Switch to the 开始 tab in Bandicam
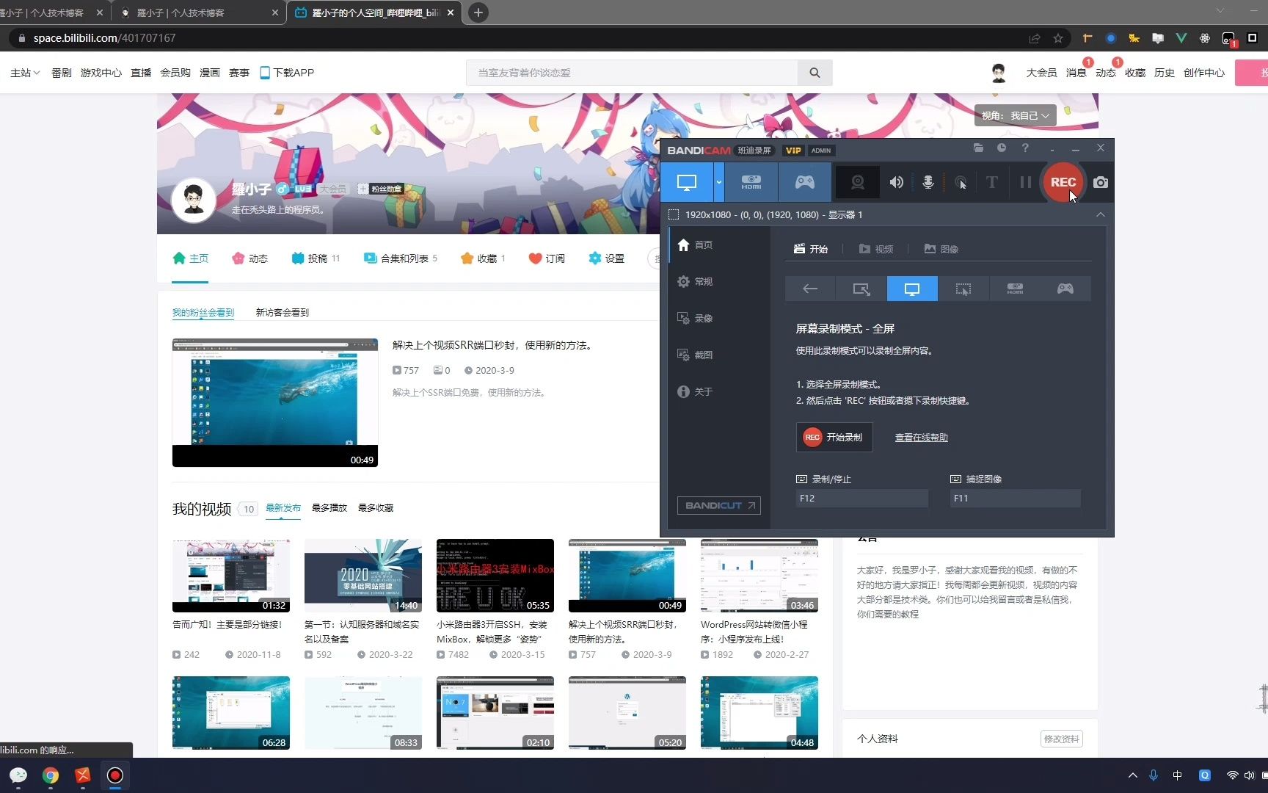This screenshot has height=793, width=1268. click(811, 249)
